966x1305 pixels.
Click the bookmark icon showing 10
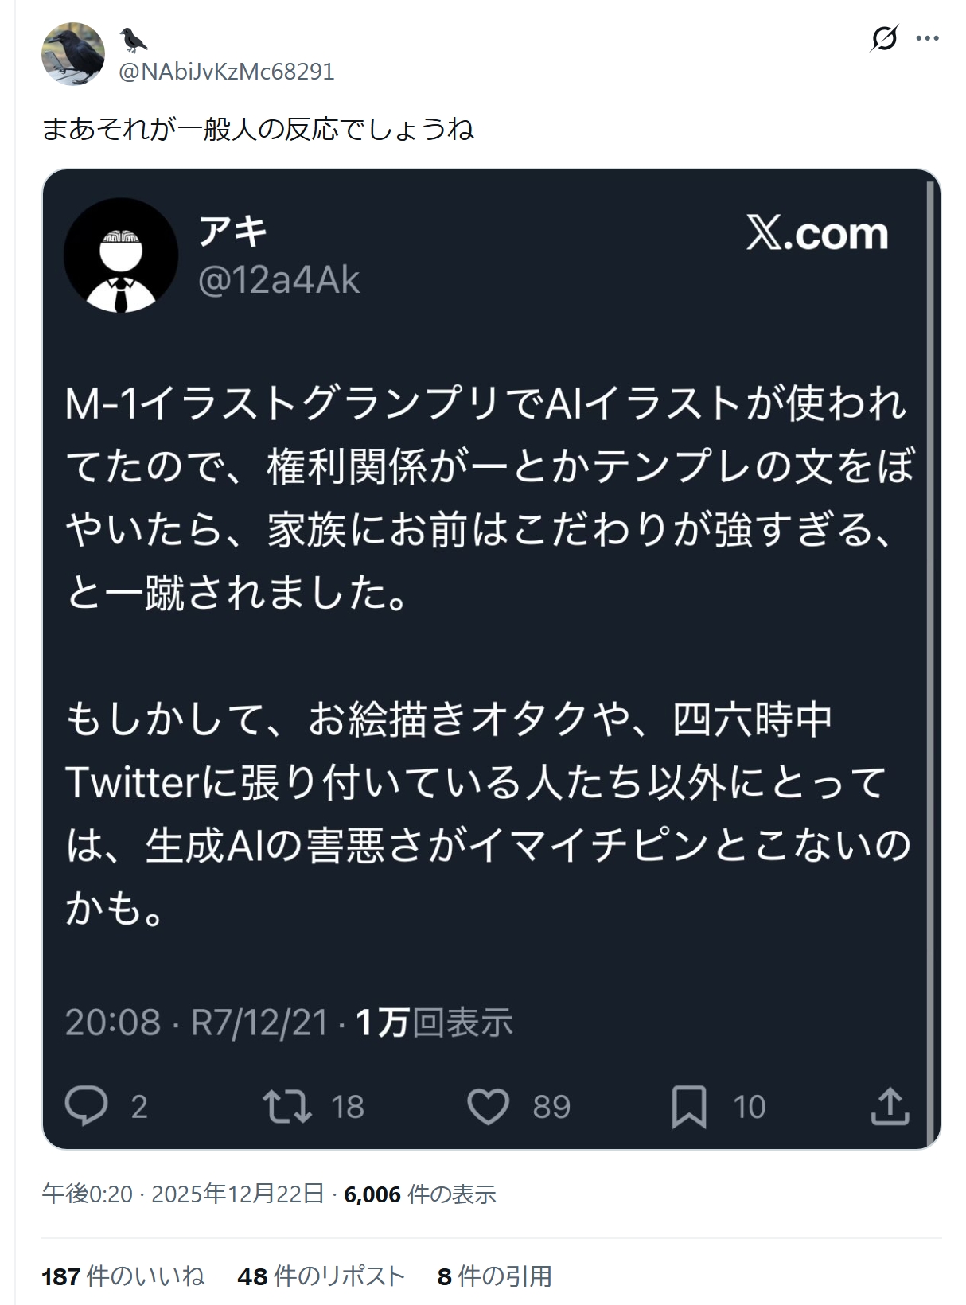pyautogui.click(x=689, y=1106)
